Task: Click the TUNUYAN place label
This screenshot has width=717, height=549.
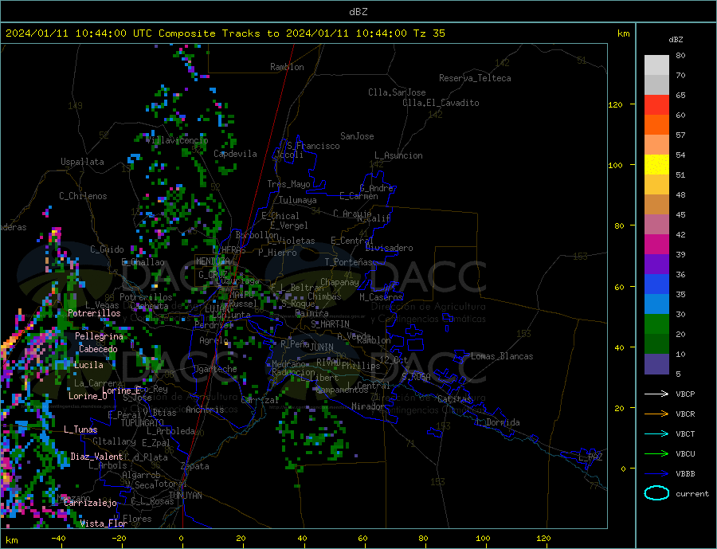Action: click(185, 496)
